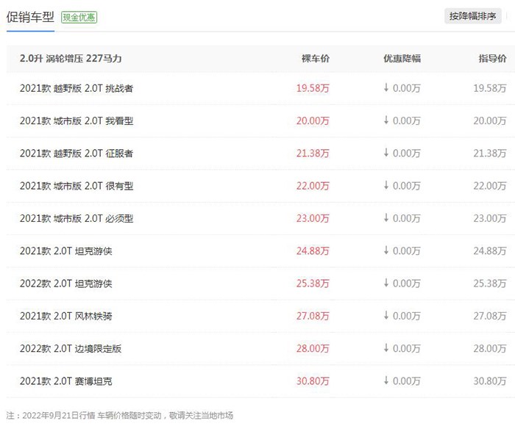Click down-arrow icon in 赛博坦克 row
This screenshot has width=515, height=429.
click(386, 381)
